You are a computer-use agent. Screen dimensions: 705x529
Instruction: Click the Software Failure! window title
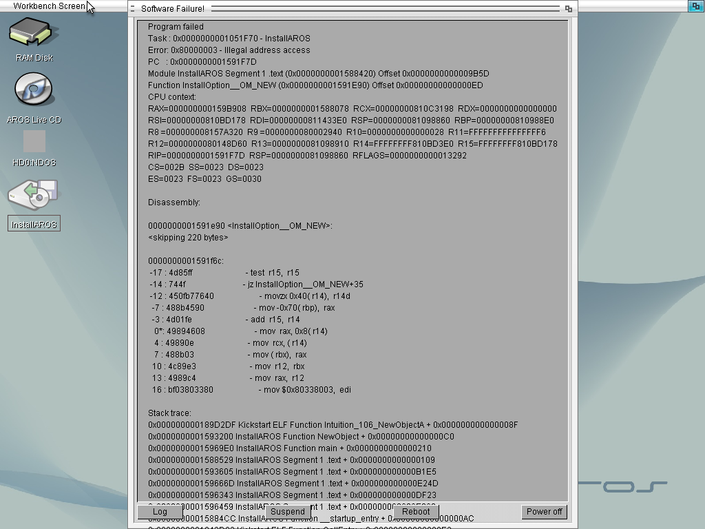tap(173, 8)
